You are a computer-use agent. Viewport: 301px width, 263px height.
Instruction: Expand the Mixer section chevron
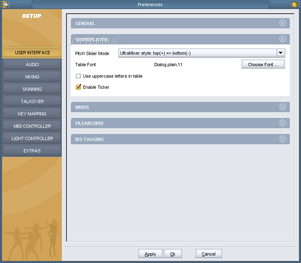coord(282,107)
